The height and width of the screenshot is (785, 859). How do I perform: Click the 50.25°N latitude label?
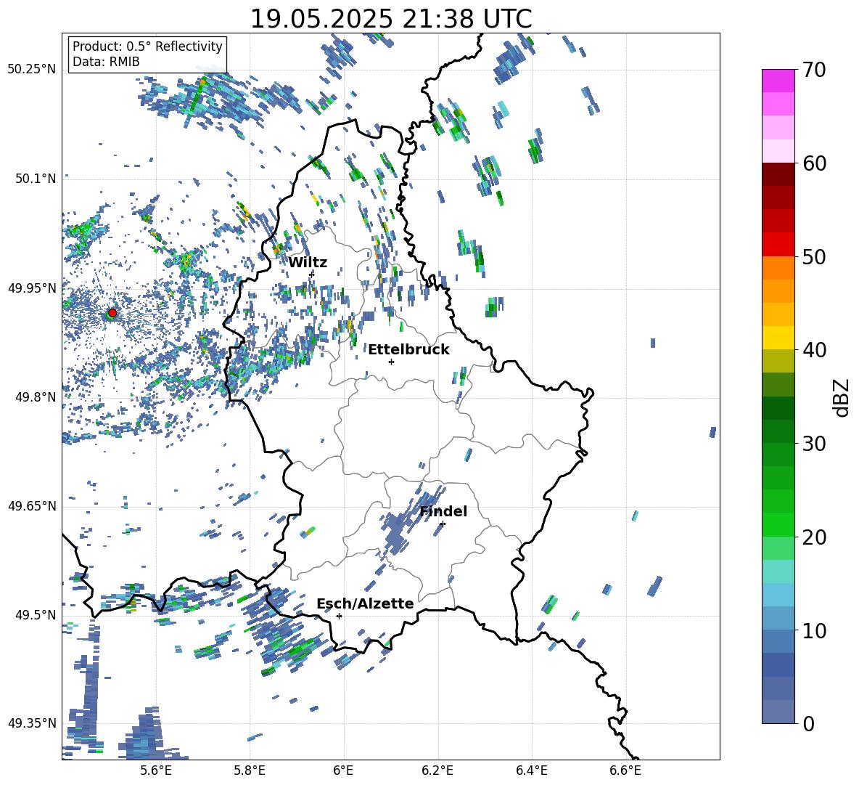[32, 70]
